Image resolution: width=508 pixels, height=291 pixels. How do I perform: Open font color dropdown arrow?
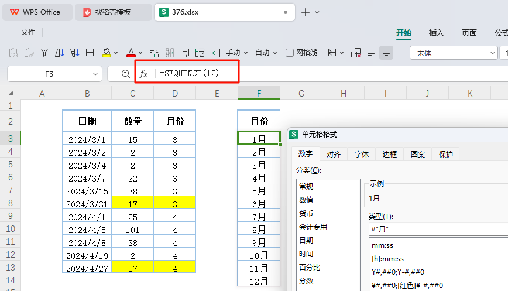[x=140, y=53]
